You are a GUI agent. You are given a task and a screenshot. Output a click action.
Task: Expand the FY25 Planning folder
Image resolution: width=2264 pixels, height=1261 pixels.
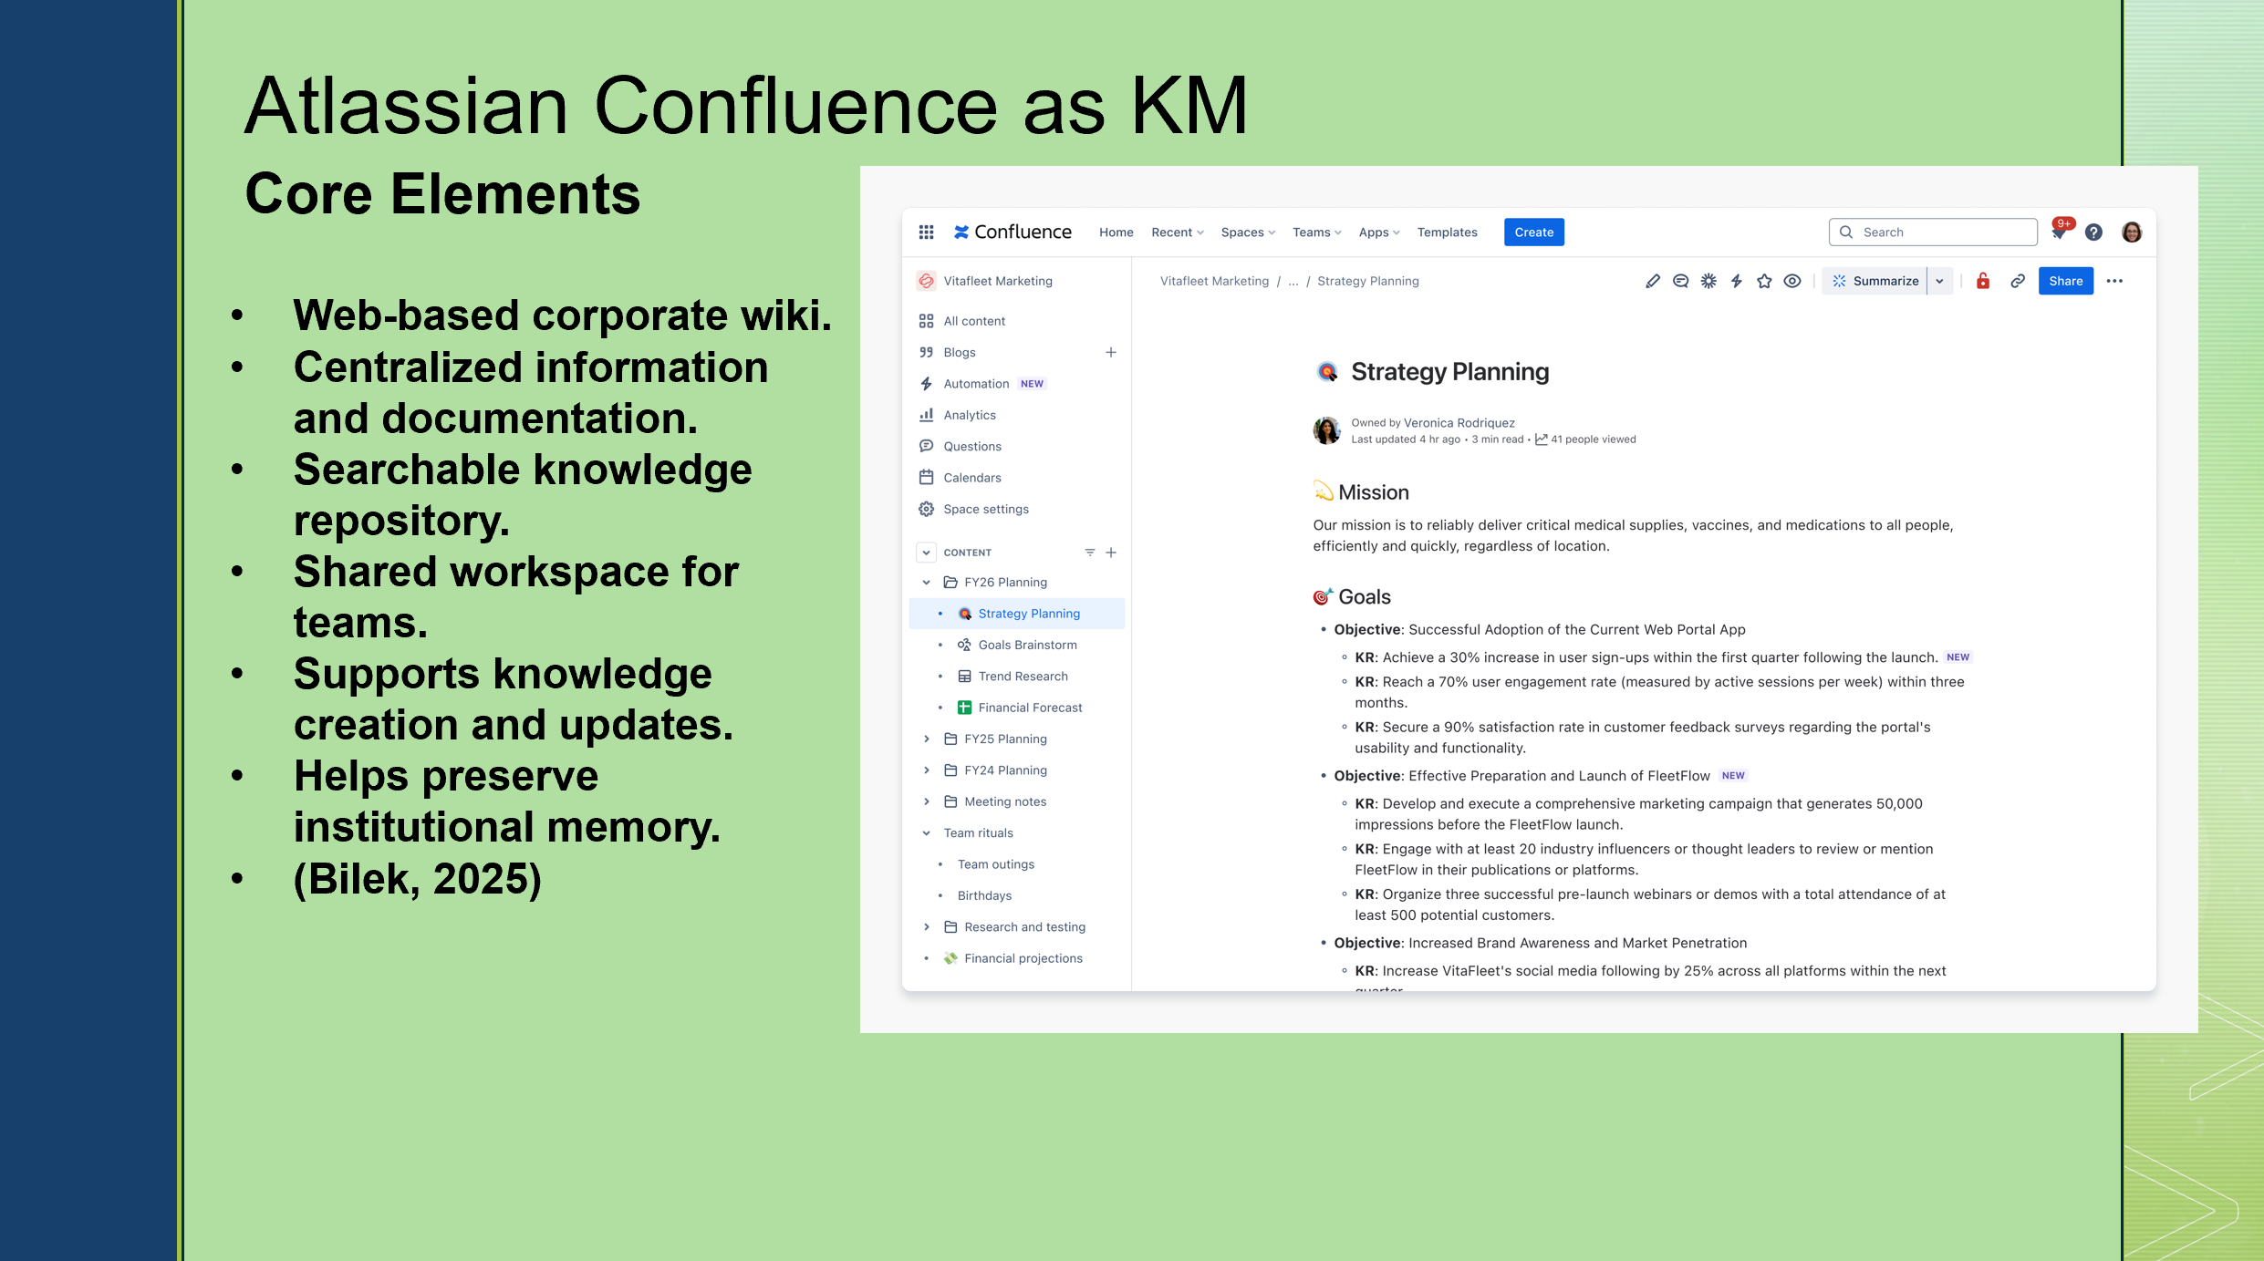(926, 739)
